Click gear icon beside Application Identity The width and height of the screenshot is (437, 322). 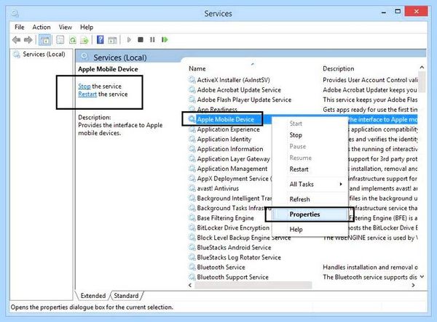[x=192, y=139]
